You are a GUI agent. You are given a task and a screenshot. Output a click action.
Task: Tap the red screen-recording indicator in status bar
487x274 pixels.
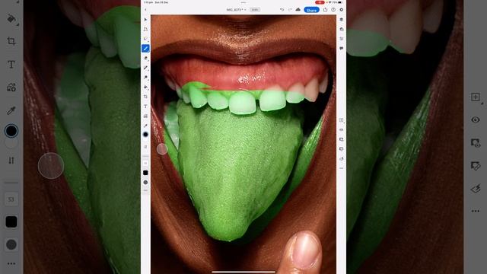point(320,2)
